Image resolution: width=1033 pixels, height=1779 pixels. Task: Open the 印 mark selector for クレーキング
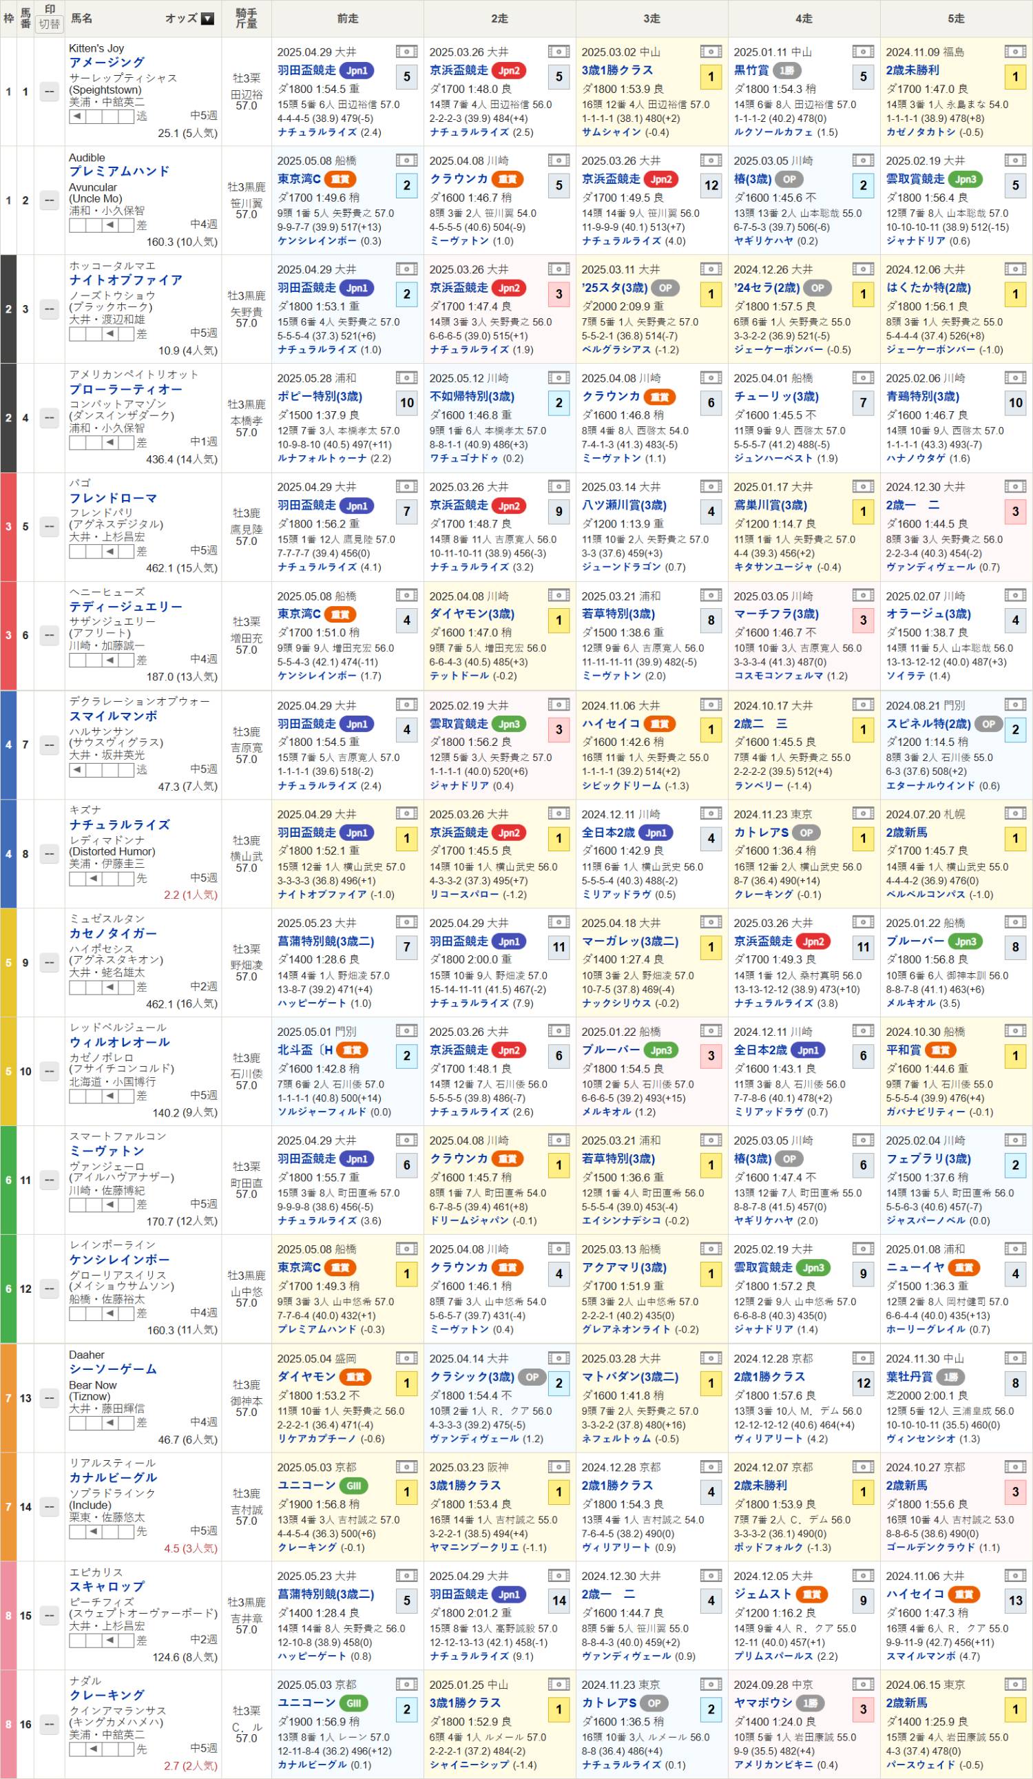click(x=49, y=1723)
